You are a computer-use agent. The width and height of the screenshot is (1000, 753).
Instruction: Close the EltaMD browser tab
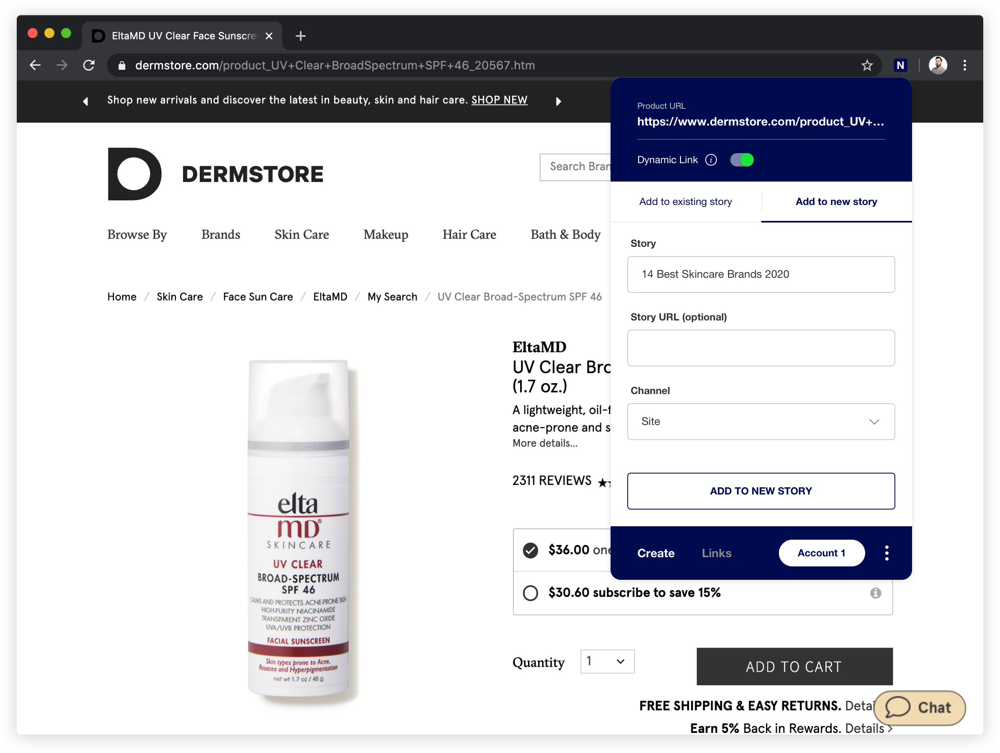[269, 36]
